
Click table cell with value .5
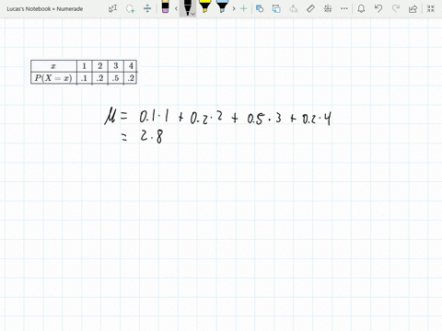pos(116,78)
